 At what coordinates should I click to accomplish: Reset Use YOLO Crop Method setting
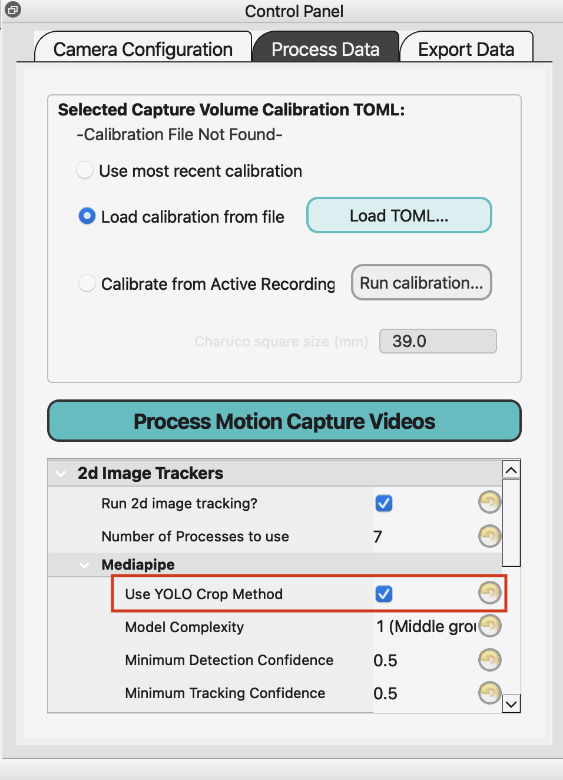pyautogui.click(x=489, y=593)
